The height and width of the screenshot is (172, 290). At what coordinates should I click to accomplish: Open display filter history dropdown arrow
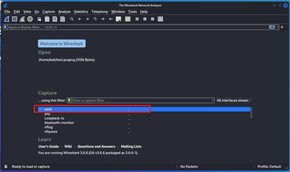(x=277, y=27)
